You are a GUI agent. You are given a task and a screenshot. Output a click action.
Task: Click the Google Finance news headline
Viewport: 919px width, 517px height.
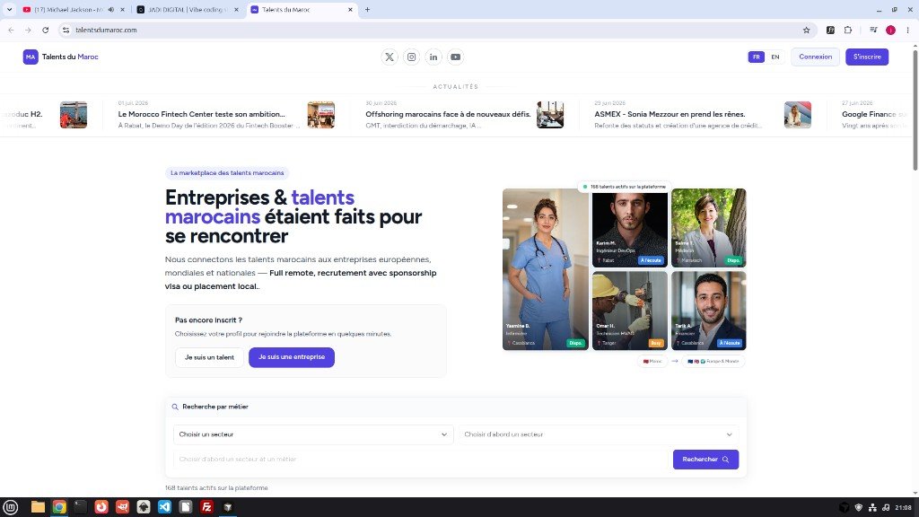(x=873, y=114)
